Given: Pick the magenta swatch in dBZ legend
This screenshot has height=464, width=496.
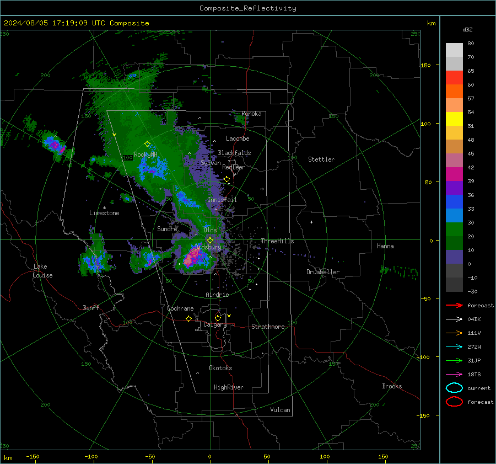Looking at the screenshot, I should [454, 174].
